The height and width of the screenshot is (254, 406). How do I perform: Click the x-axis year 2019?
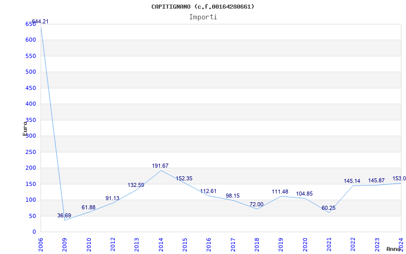pyautogui.click(x=281, y=244)
